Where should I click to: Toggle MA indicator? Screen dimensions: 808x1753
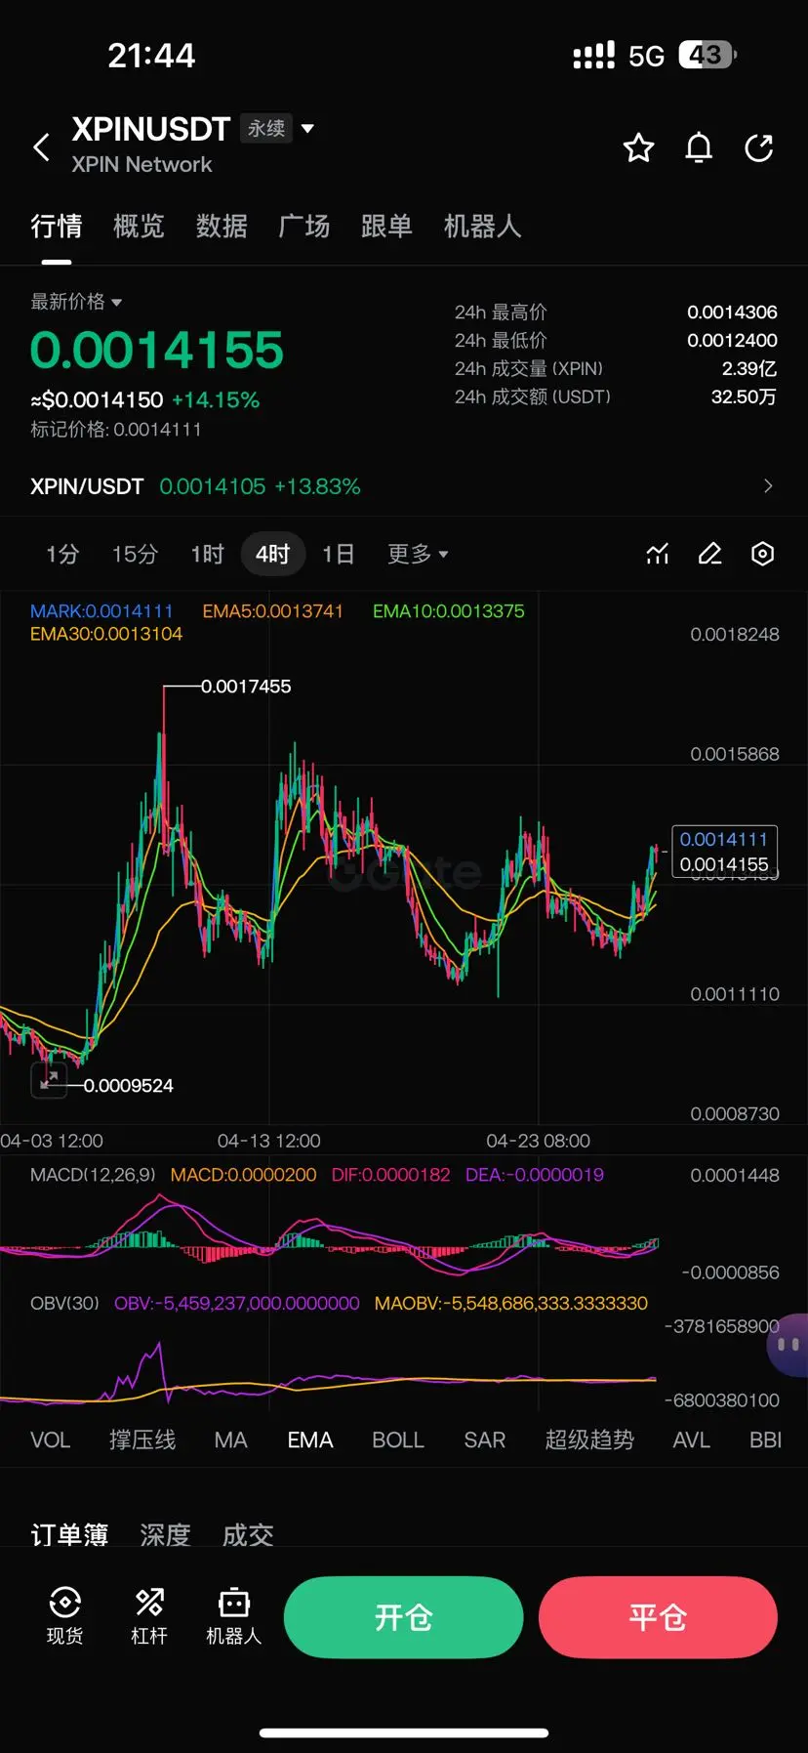231,1440
